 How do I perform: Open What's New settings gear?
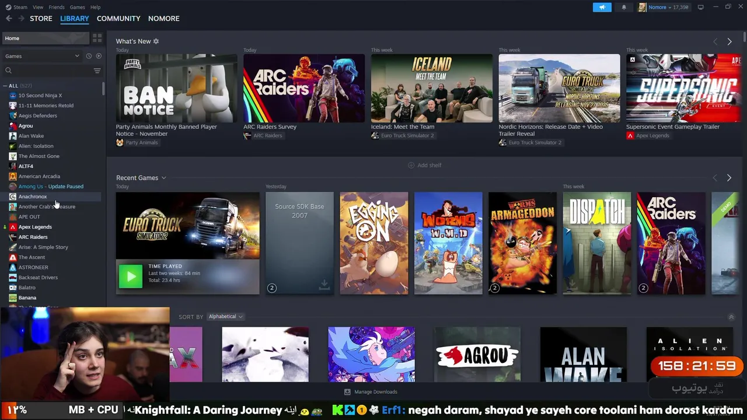coord(156,41)
